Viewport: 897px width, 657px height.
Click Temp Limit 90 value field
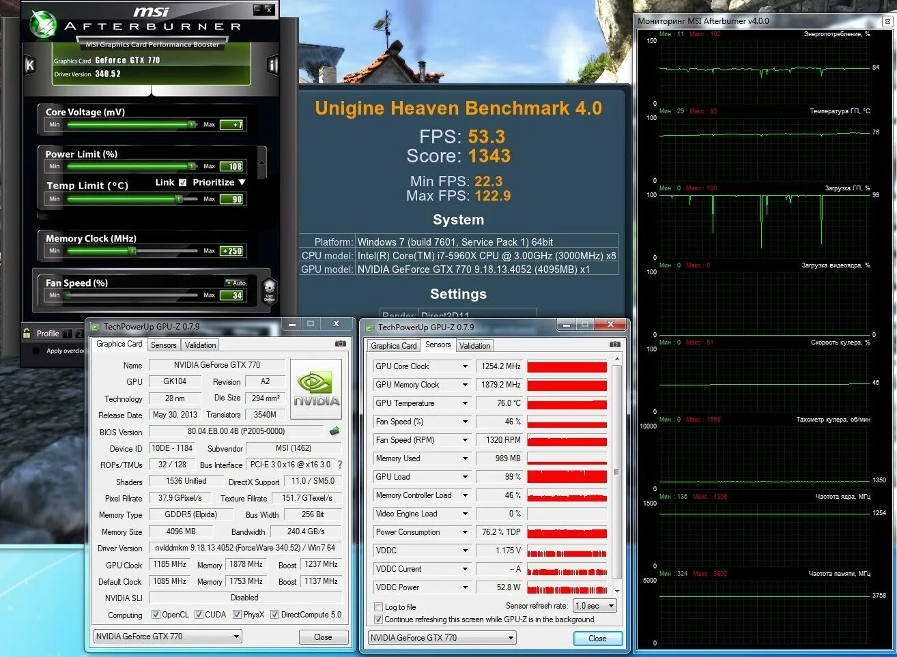tap(233, 199)
